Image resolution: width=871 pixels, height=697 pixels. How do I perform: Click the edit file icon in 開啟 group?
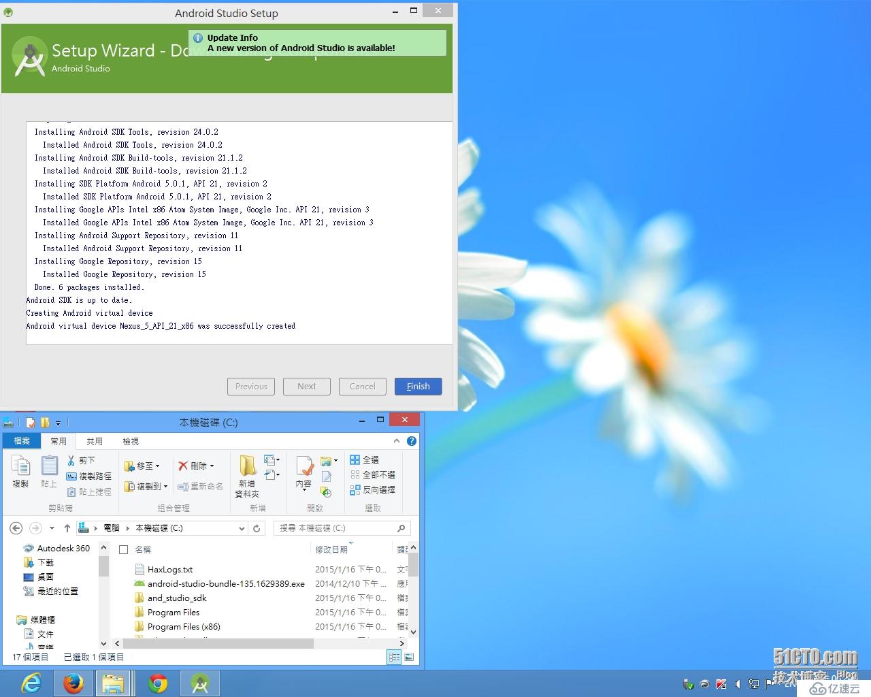pyautogui.click(x=327, y=476)
